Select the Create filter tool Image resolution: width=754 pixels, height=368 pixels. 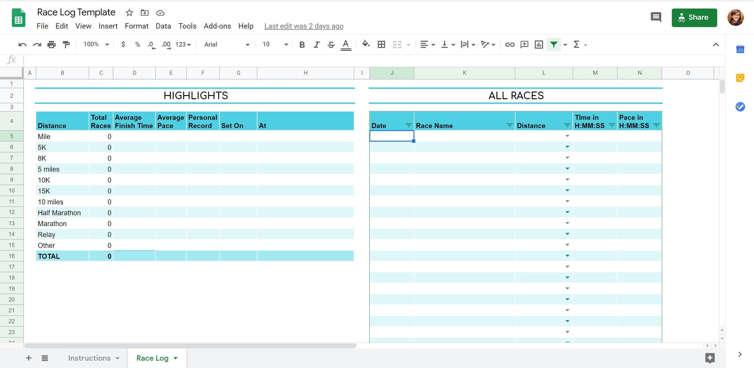[554, 44]
